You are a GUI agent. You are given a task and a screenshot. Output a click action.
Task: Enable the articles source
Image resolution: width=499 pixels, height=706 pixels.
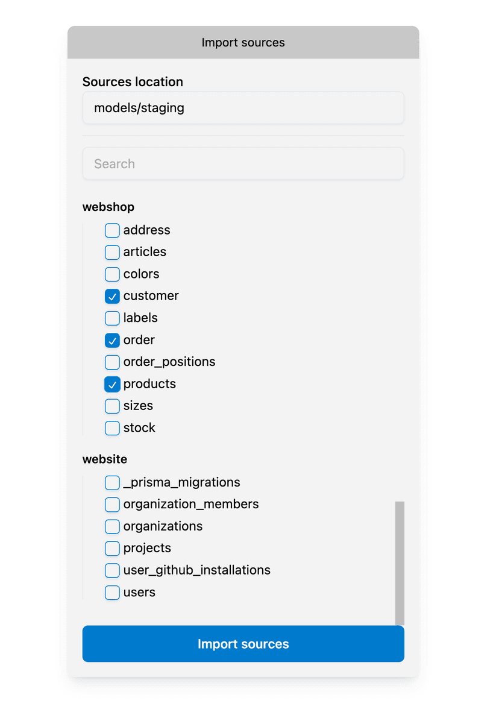pyautogui.click(x=112, y=252)
